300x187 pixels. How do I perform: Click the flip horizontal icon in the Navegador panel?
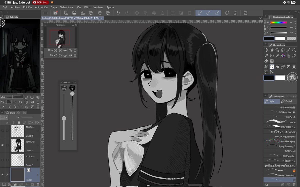(70, 55)
